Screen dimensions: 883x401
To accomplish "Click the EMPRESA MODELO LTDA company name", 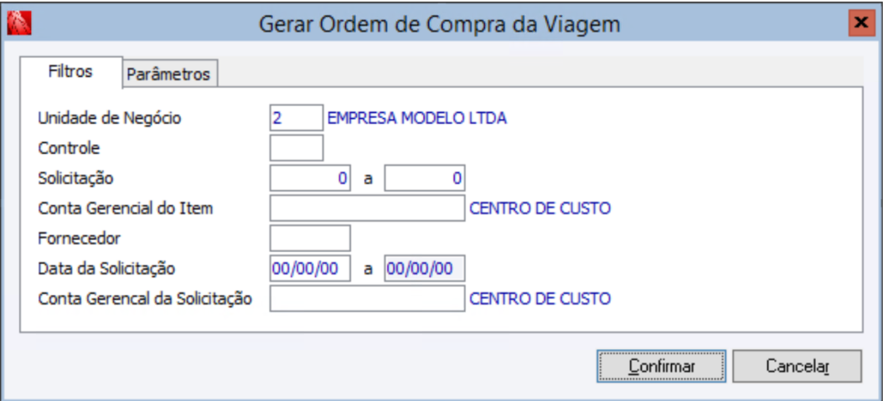I will (417, 118).
